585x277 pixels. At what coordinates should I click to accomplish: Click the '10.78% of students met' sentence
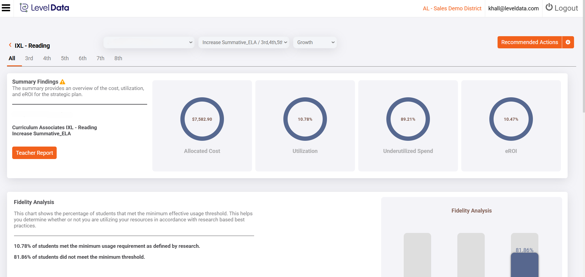(107, 246)
